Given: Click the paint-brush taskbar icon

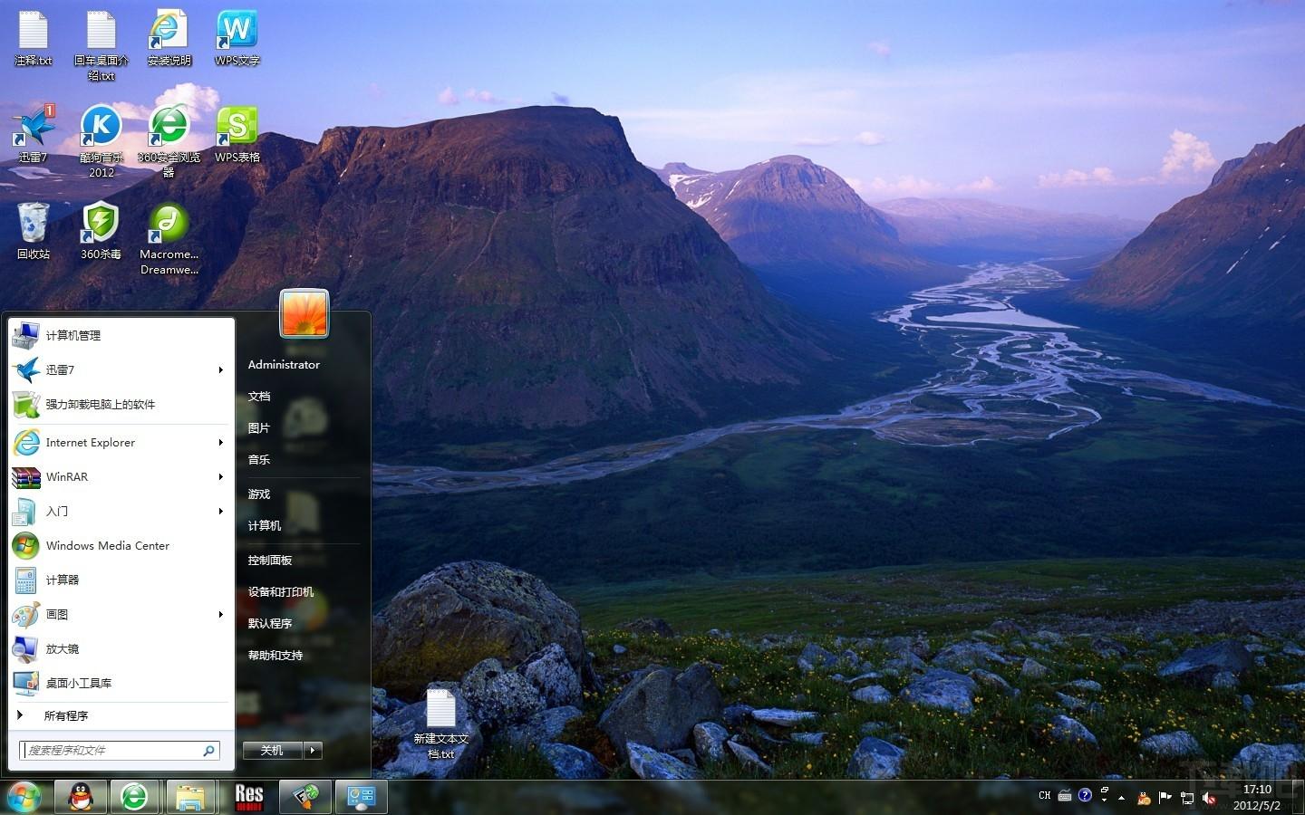Looking at the screenshot, I should point(304,797).
